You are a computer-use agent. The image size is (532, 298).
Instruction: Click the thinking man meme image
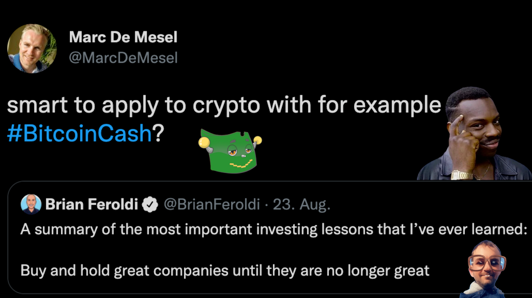point(474,134)
